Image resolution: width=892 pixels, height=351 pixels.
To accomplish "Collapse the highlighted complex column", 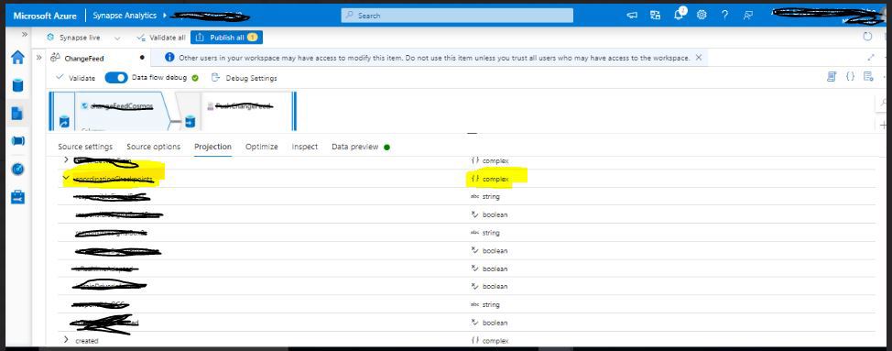I will (x=66, y=178).
